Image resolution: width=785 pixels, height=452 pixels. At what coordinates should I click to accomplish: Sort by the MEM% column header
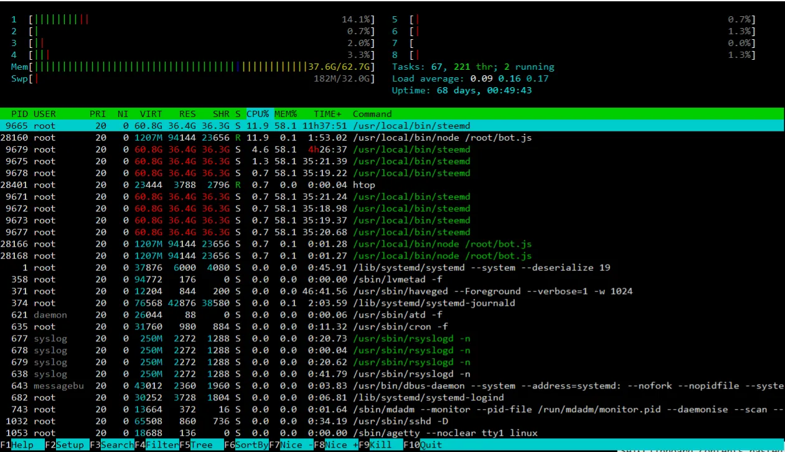click(x=286, y=114)
